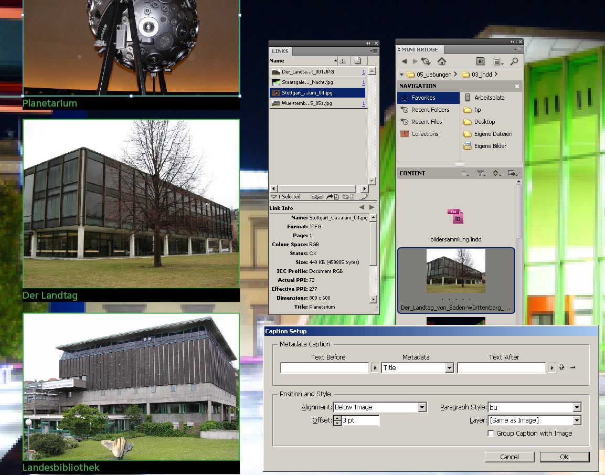Open recent locations clock icon in Mini Bridge

426,61
